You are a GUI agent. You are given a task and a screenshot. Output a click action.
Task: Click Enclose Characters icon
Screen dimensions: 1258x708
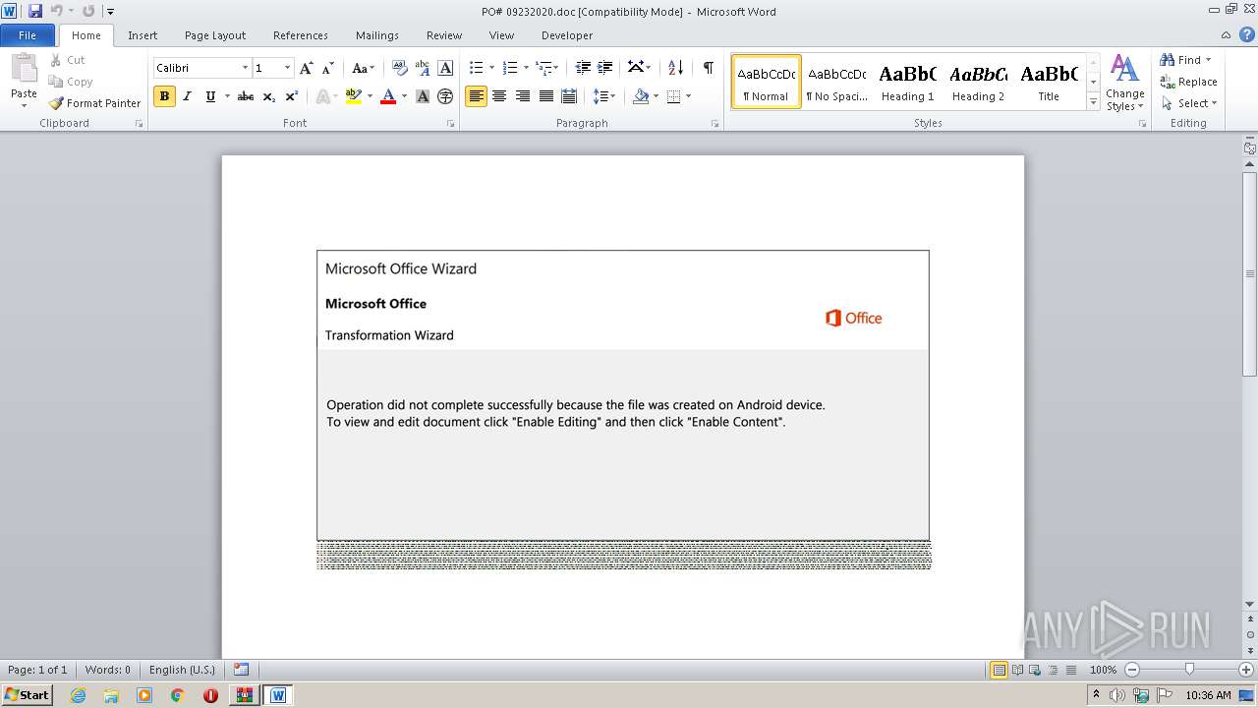pyautogui.click(x=445, y=96)
